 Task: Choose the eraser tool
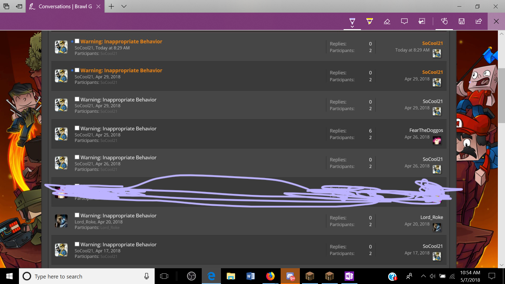tap(387, 21)
